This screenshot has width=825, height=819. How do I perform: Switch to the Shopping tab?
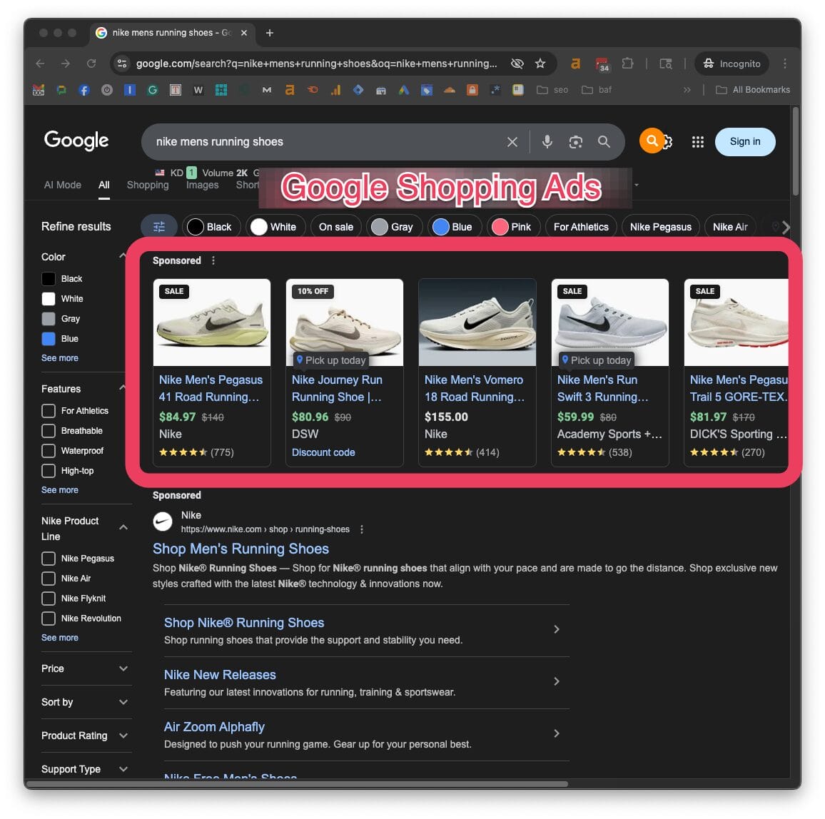[x=148, y=185]
